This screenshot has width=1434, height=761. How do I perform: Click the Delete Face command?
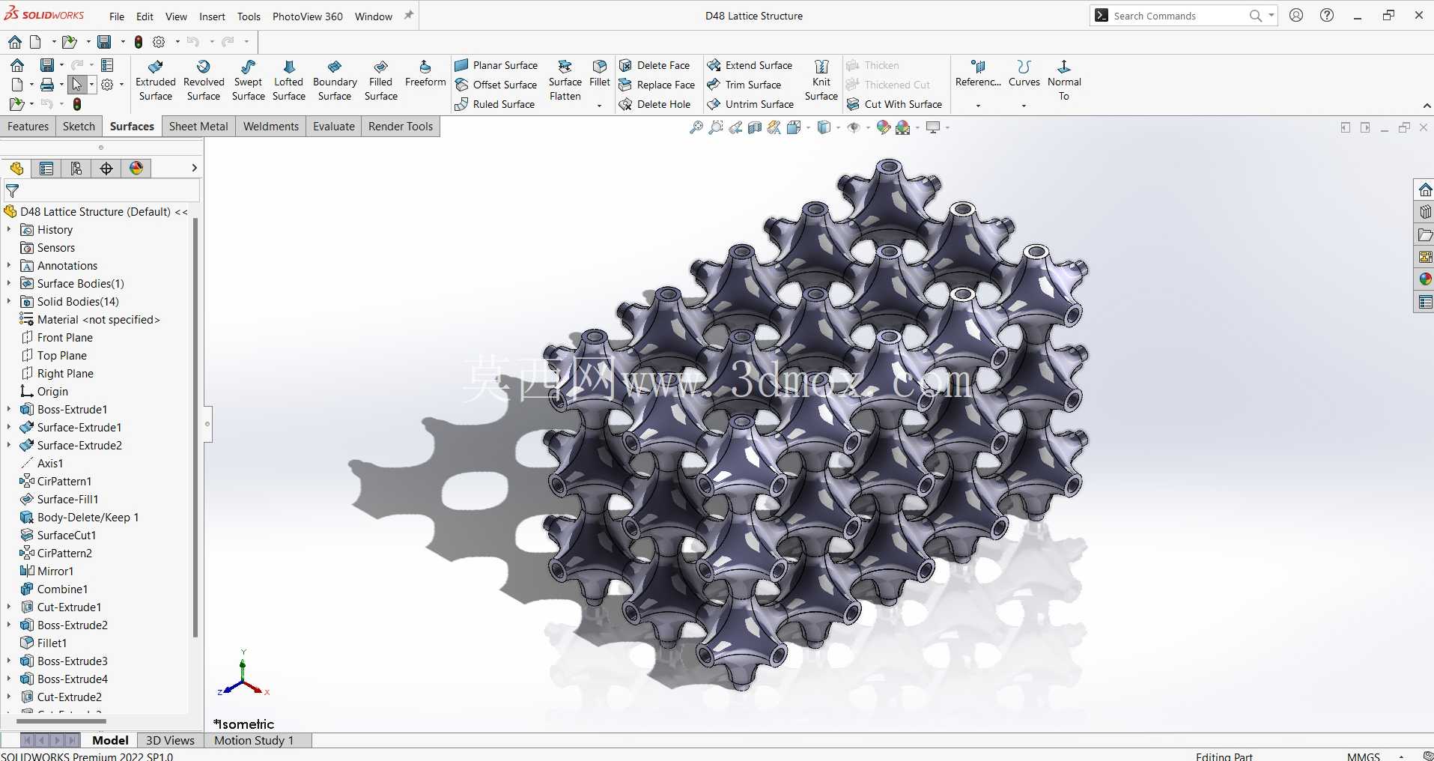654,65
